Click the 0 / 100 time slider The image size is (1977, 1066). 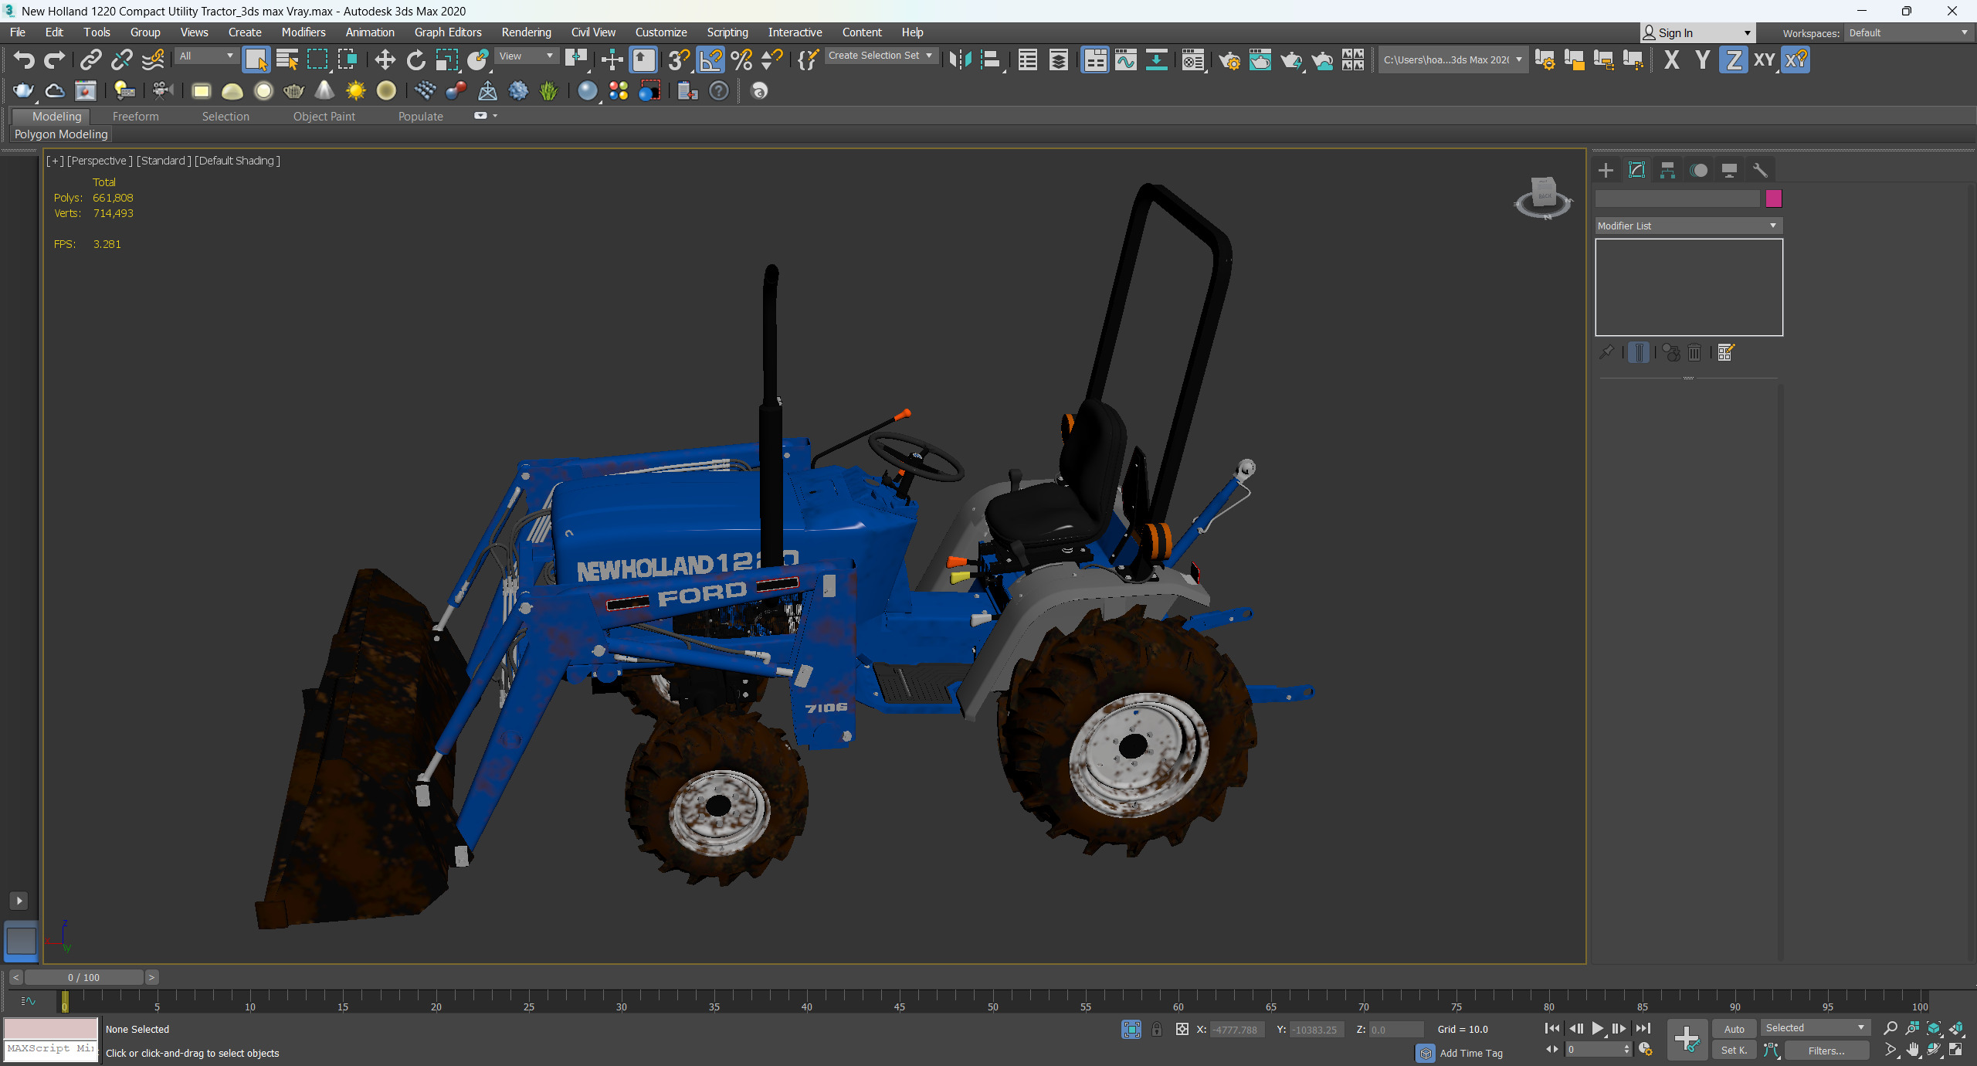83,977
